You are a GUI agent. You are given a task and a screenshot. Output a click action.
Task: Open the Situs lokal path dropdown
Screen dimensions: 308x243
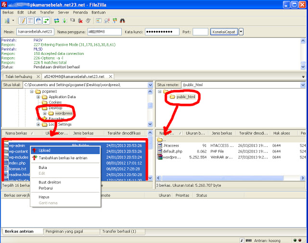coord(150,85)
